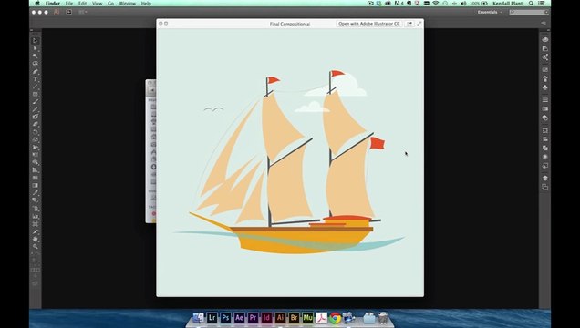Click the volume icon in menu bar
Image resolution: width=580 pixels, height=328 pixels.
[x=463, y=4]
